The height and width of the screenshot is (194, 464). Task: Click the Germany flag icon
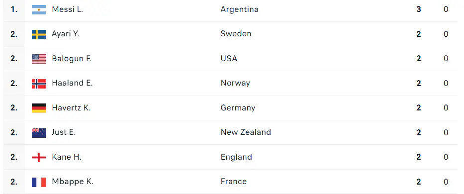pyautogui.click(x=39, y=108)
